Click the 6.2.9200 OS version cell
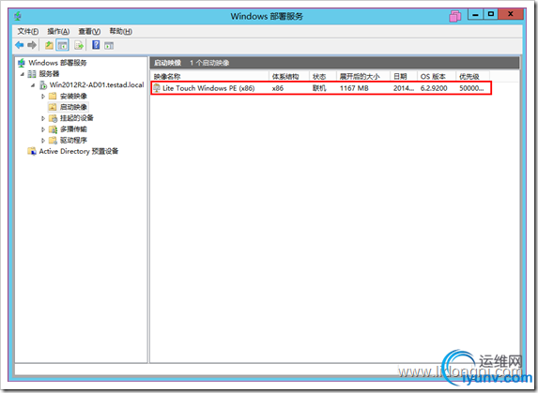Image resolution: width=538 pixels, height=393 pixels. point(434,88)
